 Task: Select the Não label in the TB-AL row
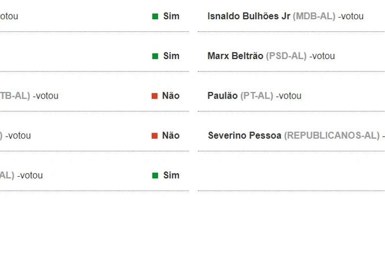[x=171, y=96]
